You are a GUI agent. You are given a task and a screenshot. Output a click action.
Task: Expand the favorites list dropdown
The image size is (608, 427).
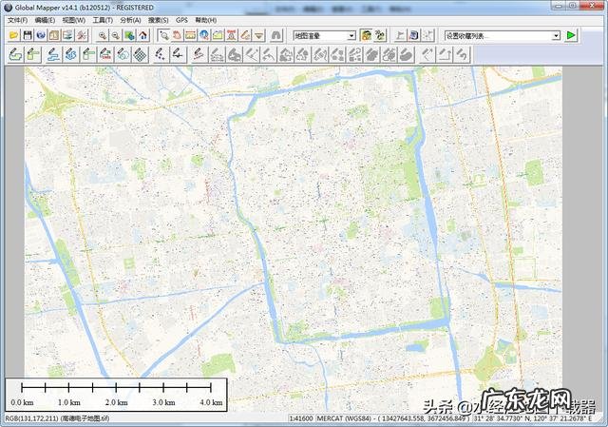click(x=556, y=35)
